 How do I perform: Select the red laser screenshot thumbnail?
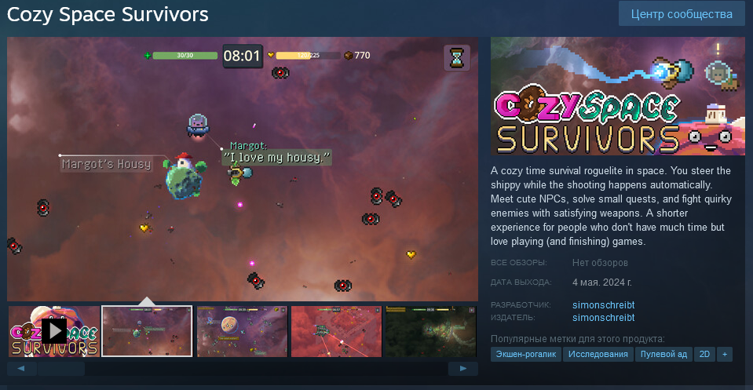(x=336, y=331)
